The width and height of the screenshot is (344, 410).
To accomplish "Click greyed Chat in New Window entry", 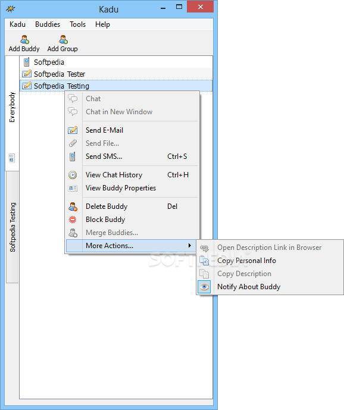I will (132, 112).
